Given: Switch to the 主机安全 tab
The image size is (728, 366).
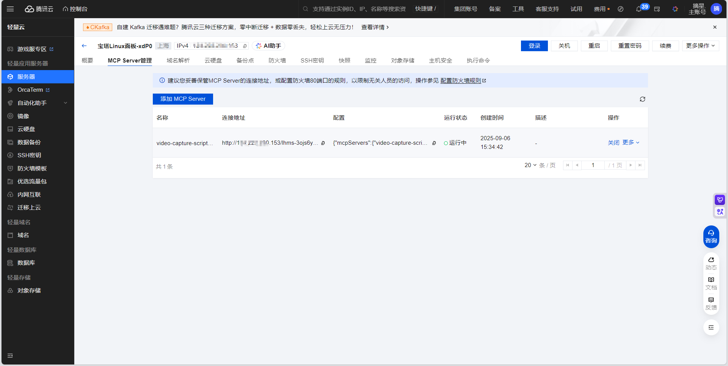Looking at the screenshot, I should point(441,61).
